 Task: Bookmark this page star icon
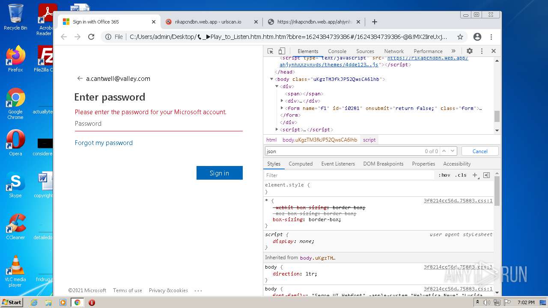click(x=460, y=37)
